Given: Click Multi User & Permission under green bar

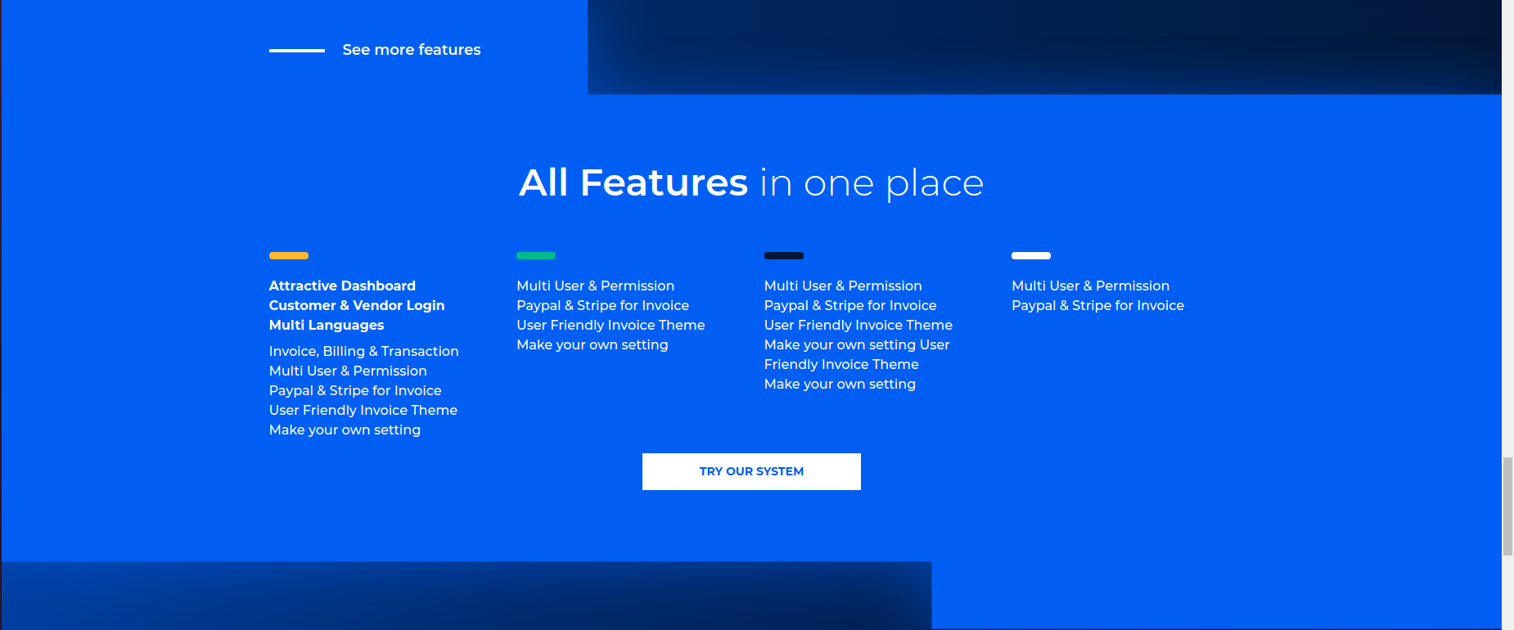Looking at the screenshot, I should click(x=595, y=286).
